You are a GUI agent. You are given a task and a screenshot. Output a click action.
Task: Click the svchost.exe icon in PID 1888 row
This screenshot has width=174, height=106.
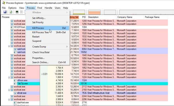pyautogui.click(x=12, y=65)
